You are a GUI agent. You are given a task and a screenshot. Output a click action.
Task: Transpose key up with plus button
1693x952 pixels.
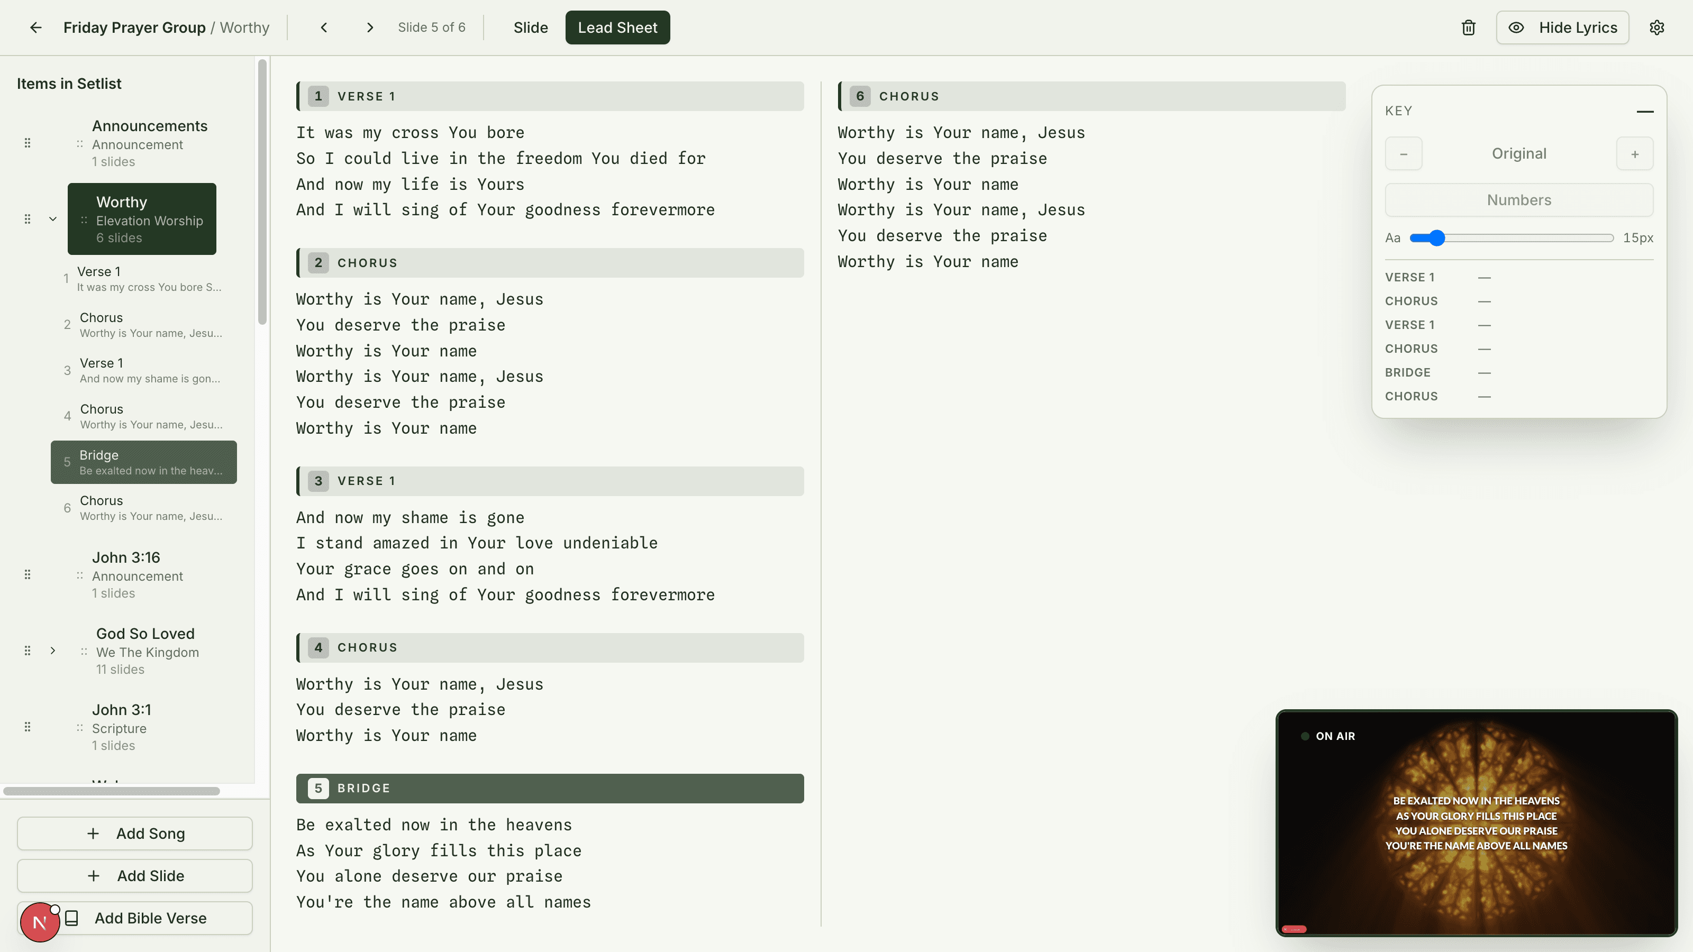click(x=1635, y=154)
